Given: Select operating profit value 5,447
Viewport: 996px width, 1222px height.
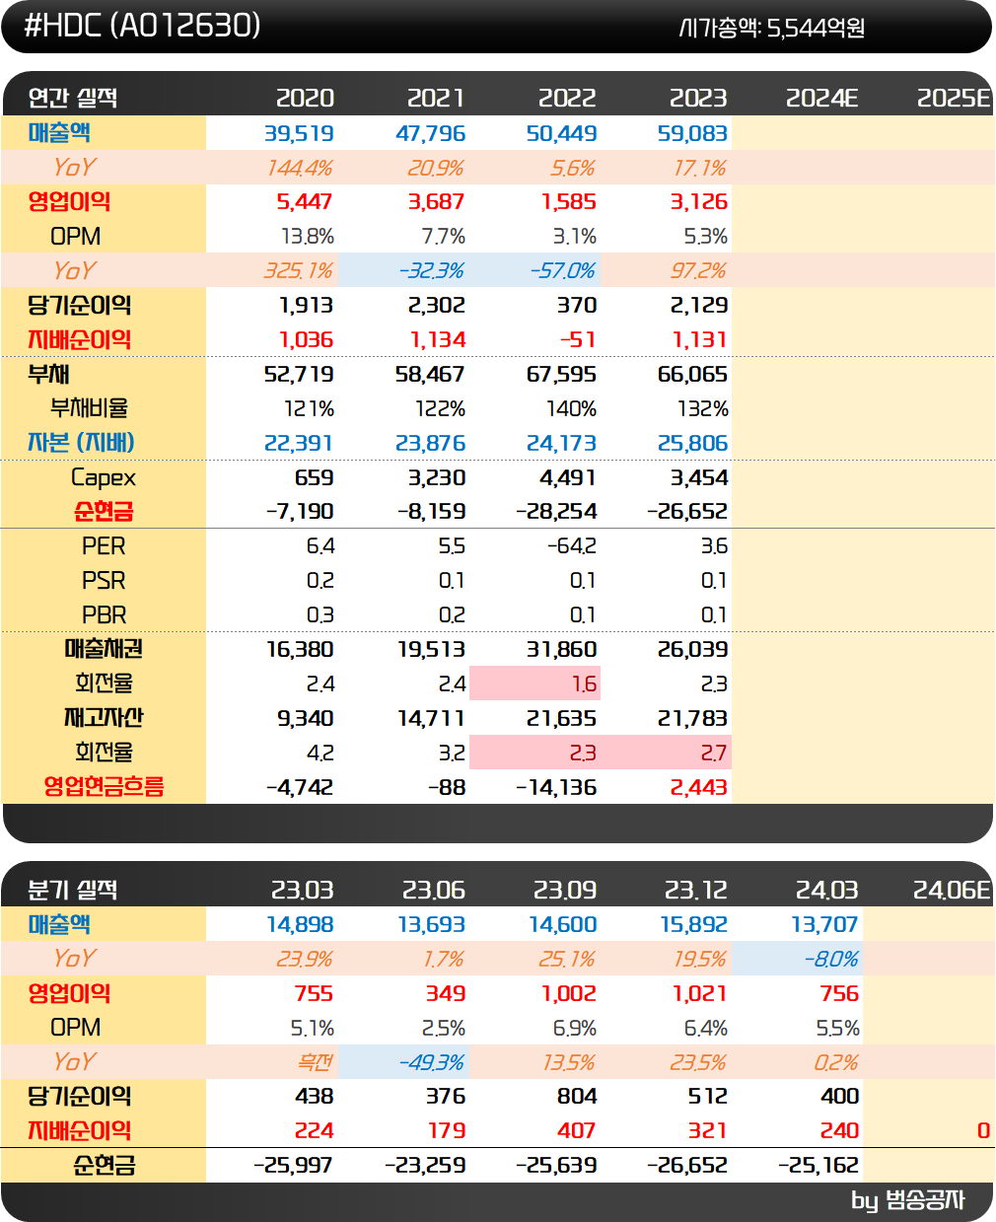Looking at the screenshot, I should (x=305, y=202).
